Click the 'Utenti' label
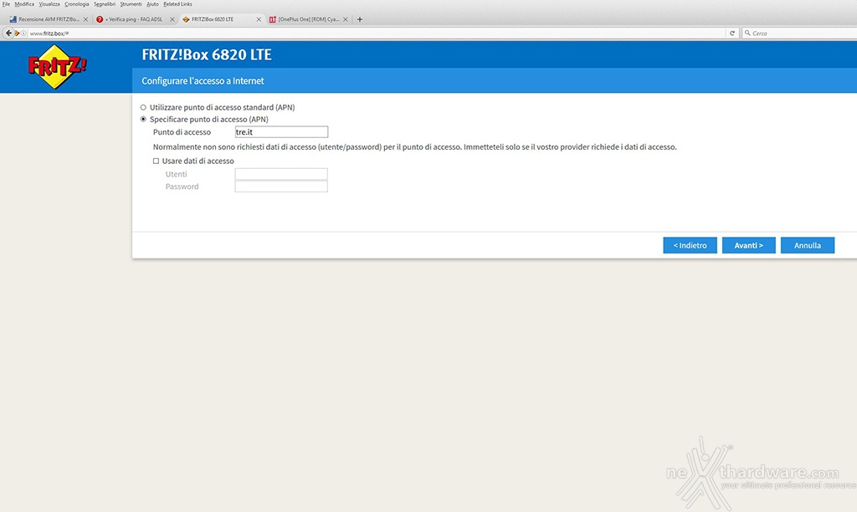857x512 pixels. click(x=176, y=174)
